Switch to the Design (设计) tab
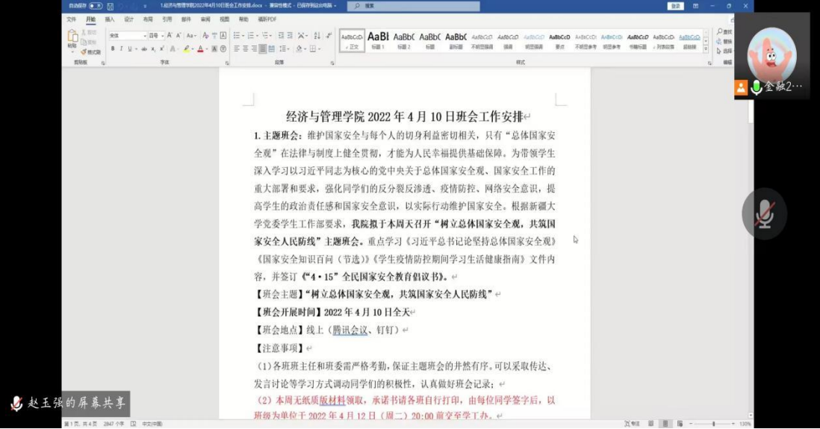The width and height of the screenshot is (820, 429). coord(128,19)
